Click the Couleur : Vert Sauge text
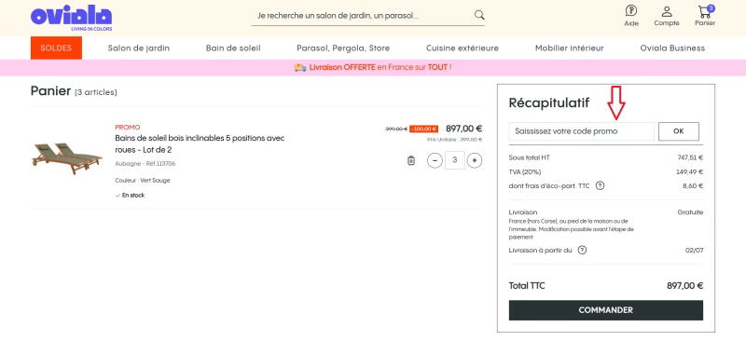746x341 pixels. 143,180
